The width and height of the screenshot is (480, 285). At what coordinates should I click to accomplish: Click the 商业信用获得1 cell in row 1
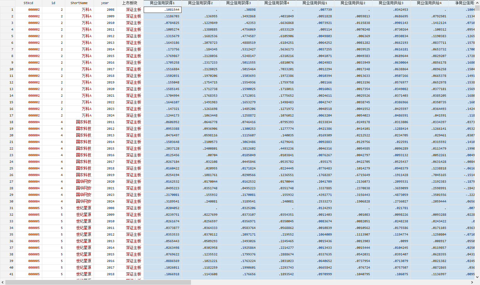pyautogui.click(x=162, y=10)
